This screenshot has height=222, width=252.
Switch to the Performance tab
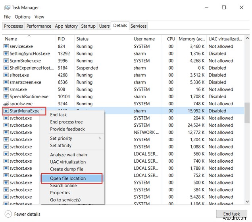click(x=39, y=26)
